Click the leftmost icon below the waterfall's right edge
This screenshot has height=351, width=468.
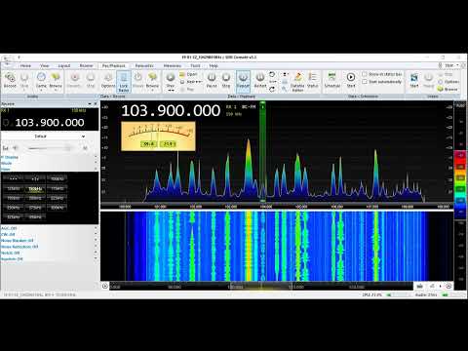click(419, 286)
